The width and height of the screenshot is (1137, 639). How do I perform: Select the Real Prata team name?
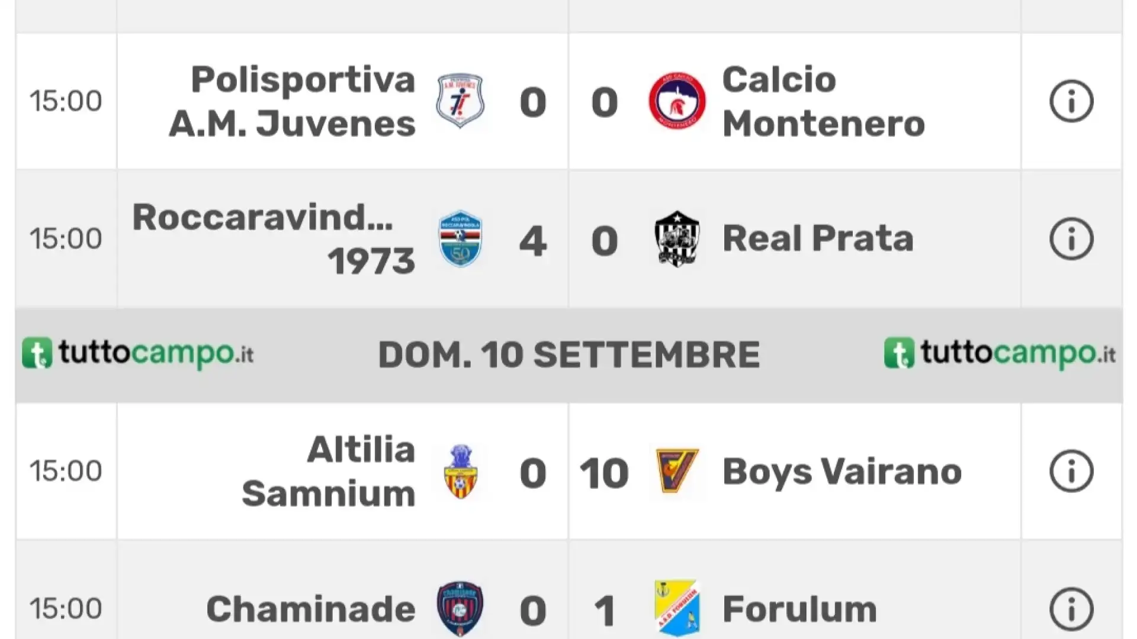click(x=818, y=239)
